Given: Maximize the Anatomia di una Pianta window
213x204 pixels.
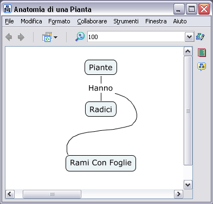Looking at the screenshot, I should pyautogui.click(x=191, y=9).
